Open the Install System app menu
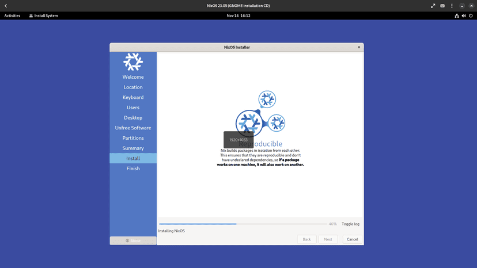Screen dimensions: 477x268 click(44, 16)
